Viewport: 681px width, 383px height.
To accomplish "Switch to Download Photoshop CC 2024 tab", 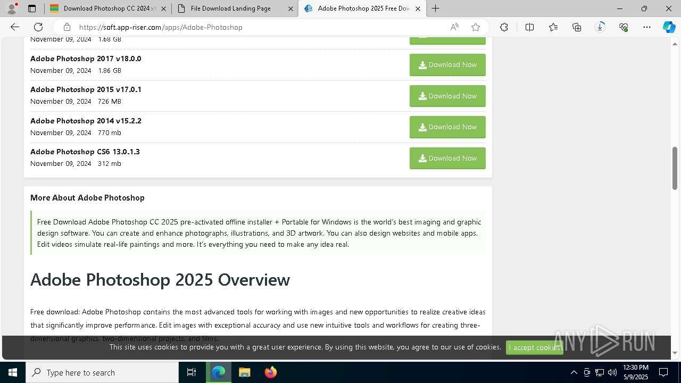I will [107, 9].
